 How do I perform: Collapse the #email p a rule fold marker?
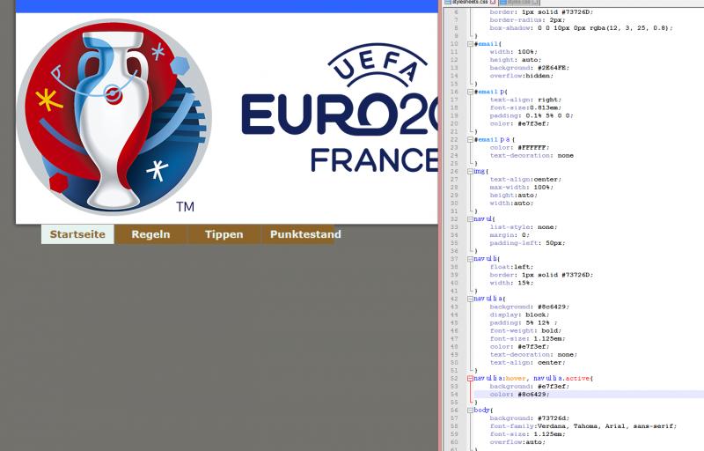coord(470,140)
